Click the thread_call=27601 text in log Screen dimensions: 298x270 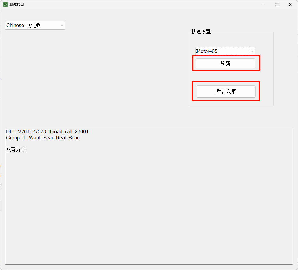pos(68,131)
